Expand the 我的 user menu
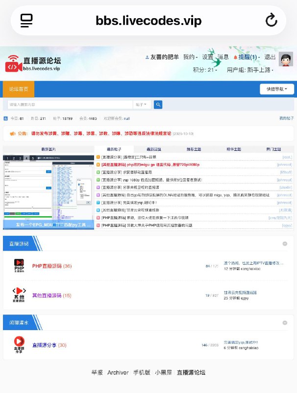The height and width of the screenshot is (393, 297). (190, 57)
